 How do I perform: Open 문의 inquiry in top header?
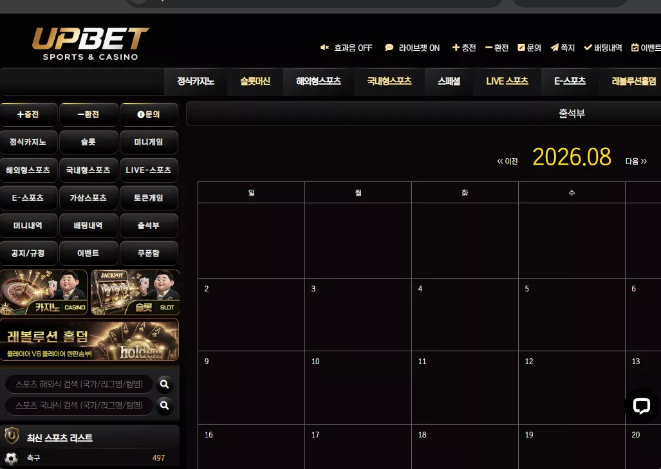[529, 48]
